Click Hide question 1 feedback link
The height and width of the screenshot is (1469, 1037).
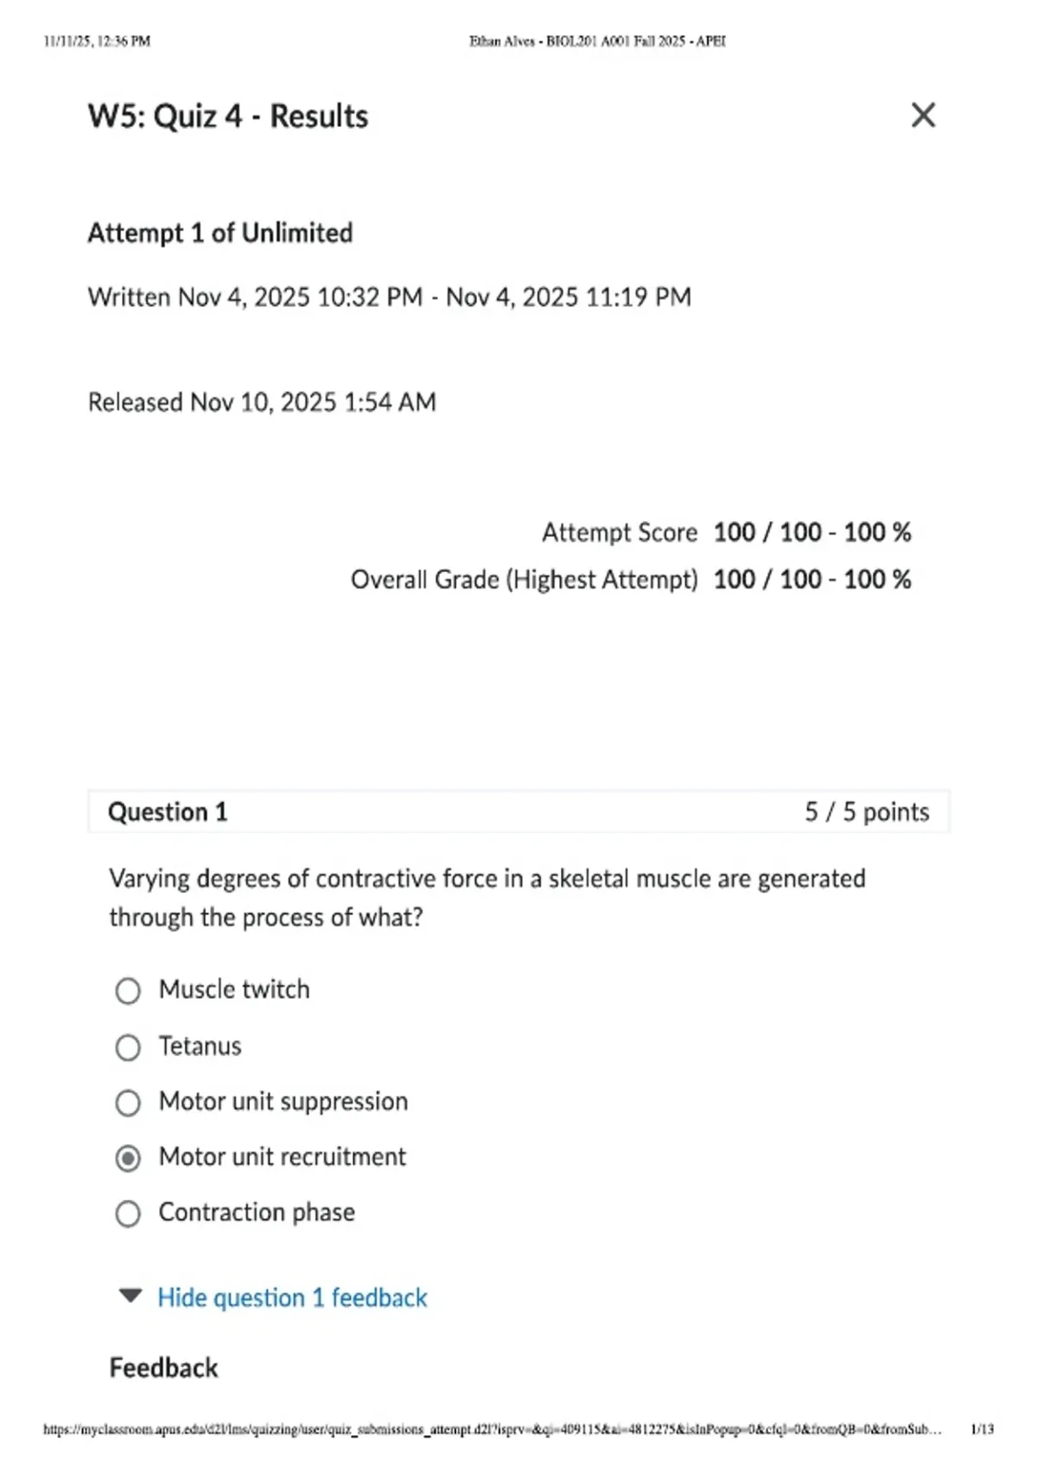point(292,1297)
